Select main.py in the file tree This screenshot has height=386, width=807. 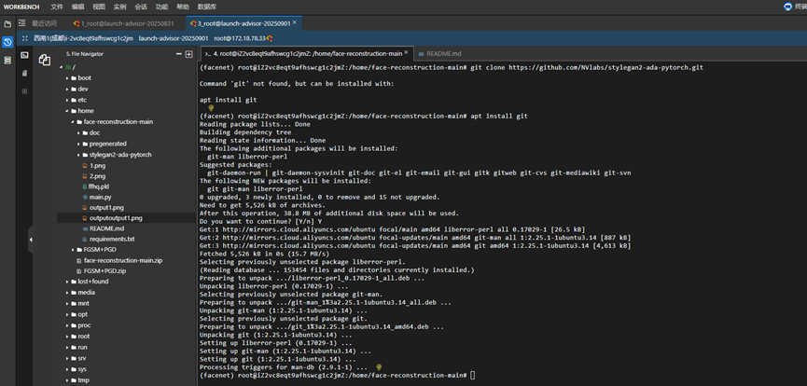pyautogui.click(x=100, y=197)
